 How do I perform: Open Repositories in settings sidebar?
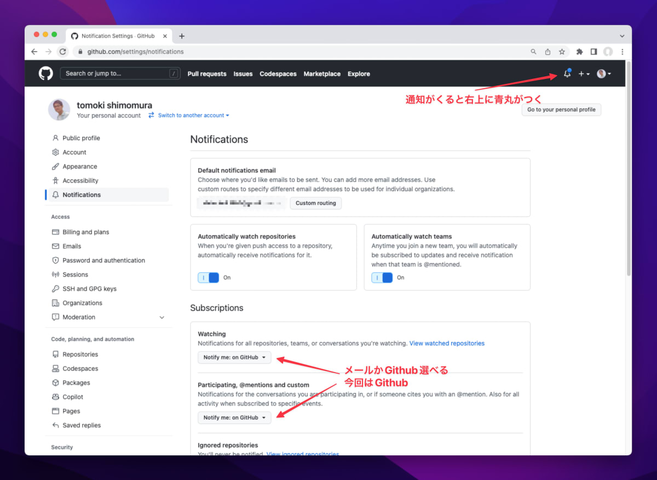point(80,355)
